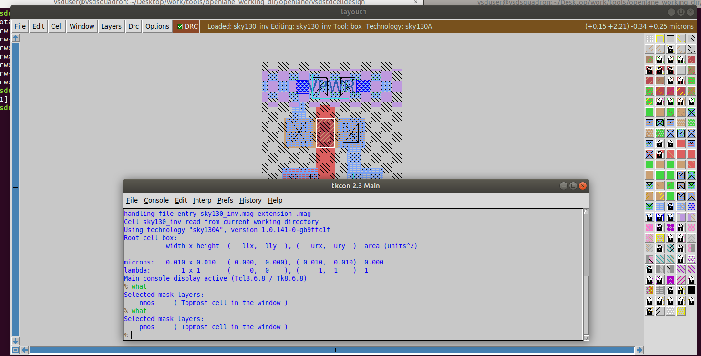Viewport: 701px width, 356px height.
Task: Open the History menu in tkcon
Action: [x=250, y=200]
